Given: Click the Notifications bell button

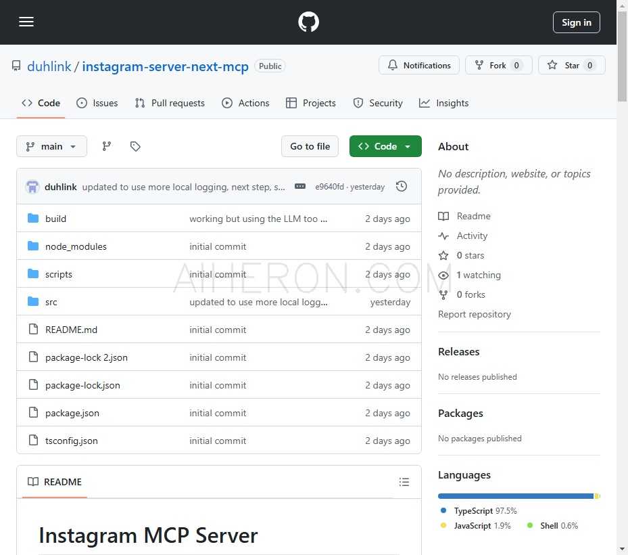Looking at the screenshot, I should pos(419,66).
